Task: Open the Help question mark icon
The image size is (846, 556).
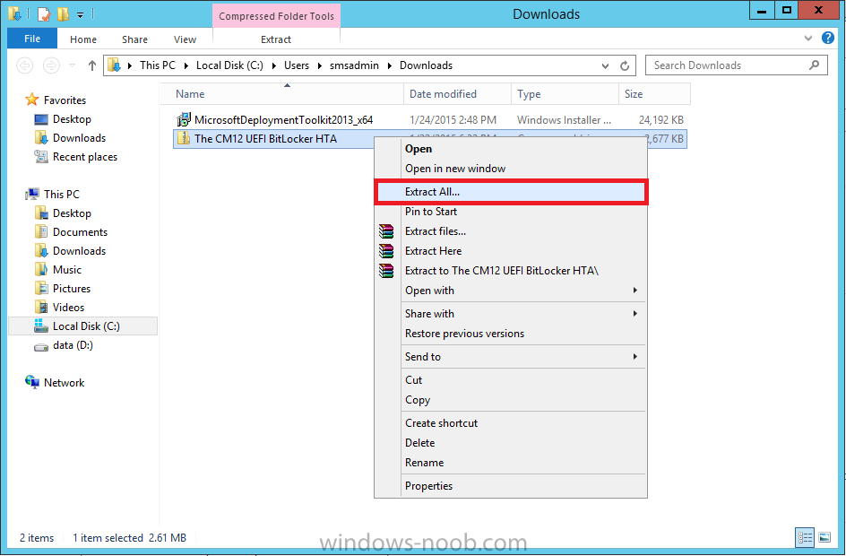Action: pyautogui.click(x=828, y=38)
